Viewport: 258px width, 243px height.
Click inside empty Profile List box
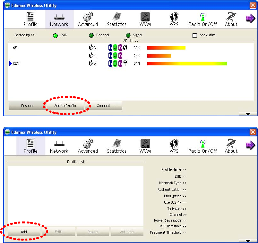click(x=75, y=196)
